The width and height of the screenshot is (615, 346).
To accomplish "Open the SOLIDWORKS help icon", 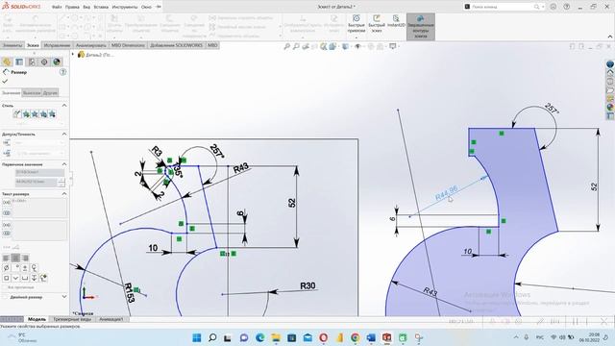I will 566,7.
